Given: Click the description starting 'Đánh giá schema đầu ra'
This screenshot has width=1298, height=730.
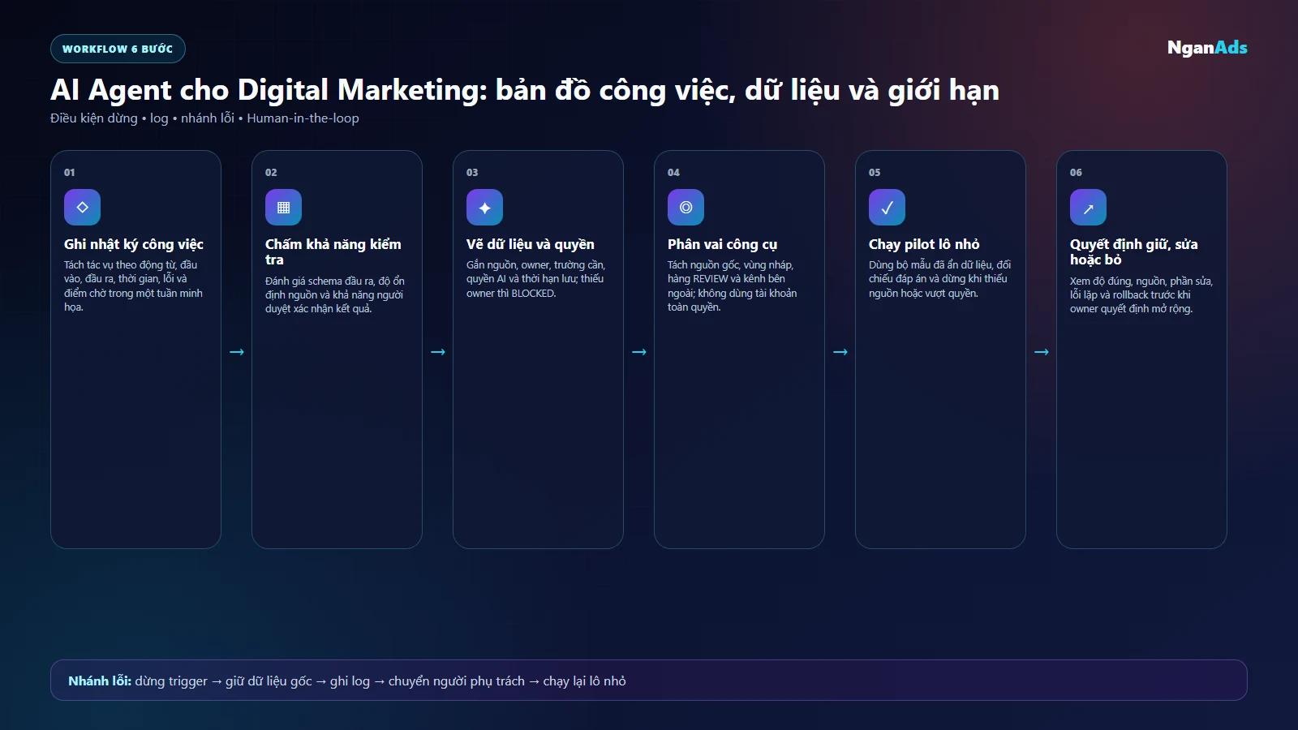Looking at the screenshot, I should (335, 295).
